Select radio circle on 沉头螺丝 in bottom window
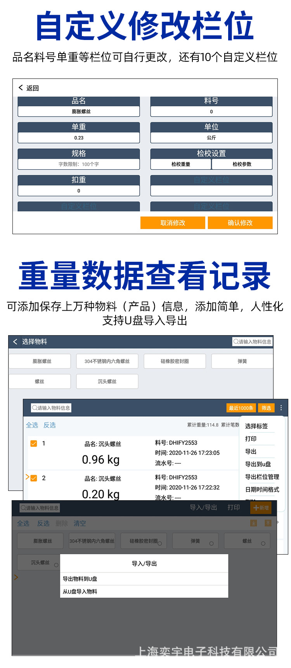This screenshot has width=291, height=668. [x=56, y=565]
